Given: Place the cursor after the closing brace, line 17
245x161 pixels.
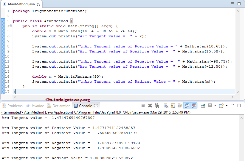Looking at the screenshot, I should [15, 92].
